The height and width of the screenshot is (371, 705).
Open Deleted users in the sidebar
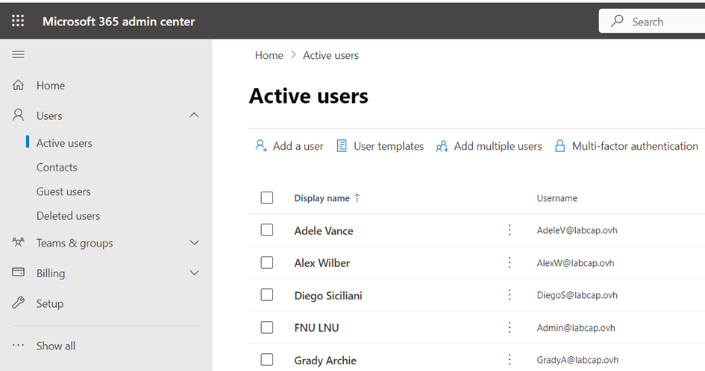click(x=69, y=215)
